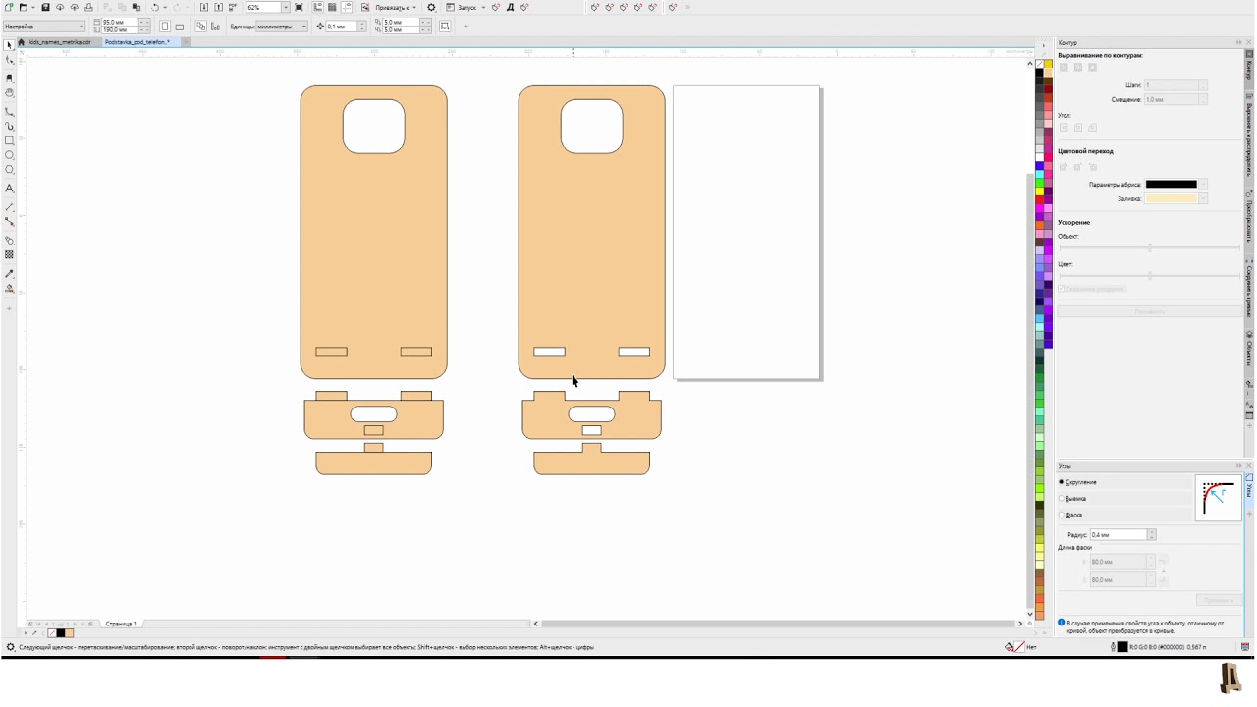Screen dimensions: 1257x707
Task: Click the Welcome screen home tab
Action: point(21,42)
